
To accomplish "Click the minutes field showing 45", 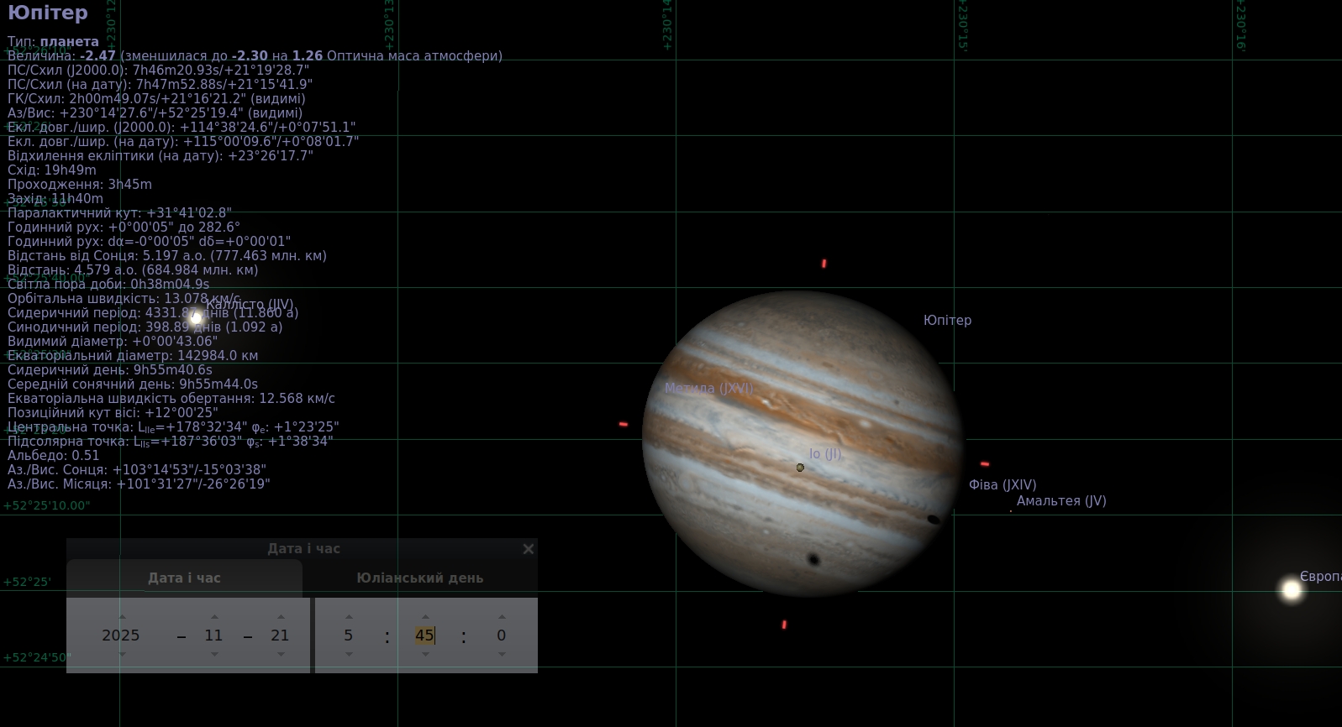I will (x=424, y=635).
